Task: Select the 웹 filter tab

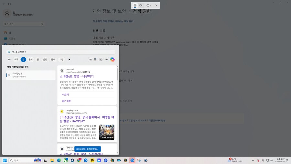Action: [x=38, y=60]
